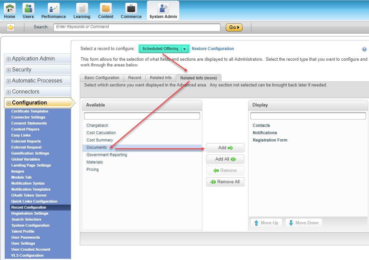Screen dimensions: 369x260
Task: Open Consent Statements in the sidebar
Action: [x=29, y=123]
